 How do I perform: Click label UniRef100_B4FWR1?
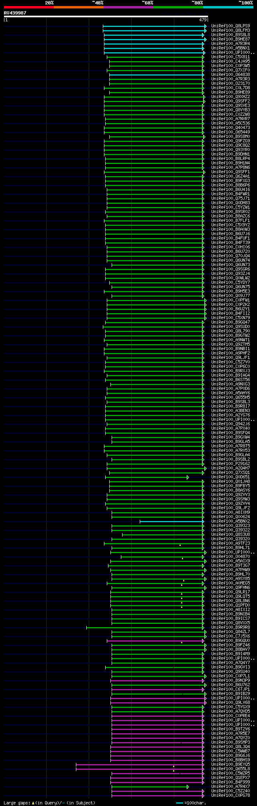(x=230, y=194)
